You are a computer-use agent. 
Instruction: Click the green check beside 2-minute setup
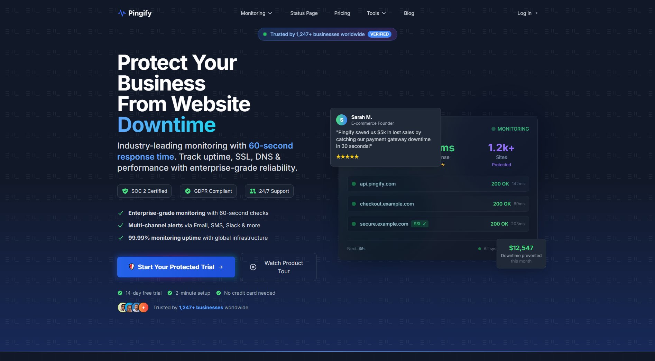click(x=170, y=293)
